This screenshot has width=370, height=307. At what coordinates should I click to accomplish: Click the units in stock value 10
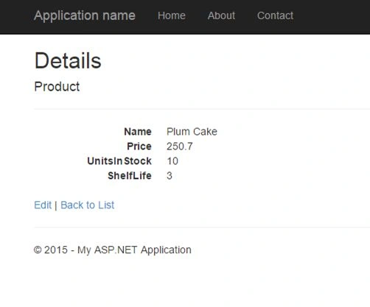pos(172,161)
